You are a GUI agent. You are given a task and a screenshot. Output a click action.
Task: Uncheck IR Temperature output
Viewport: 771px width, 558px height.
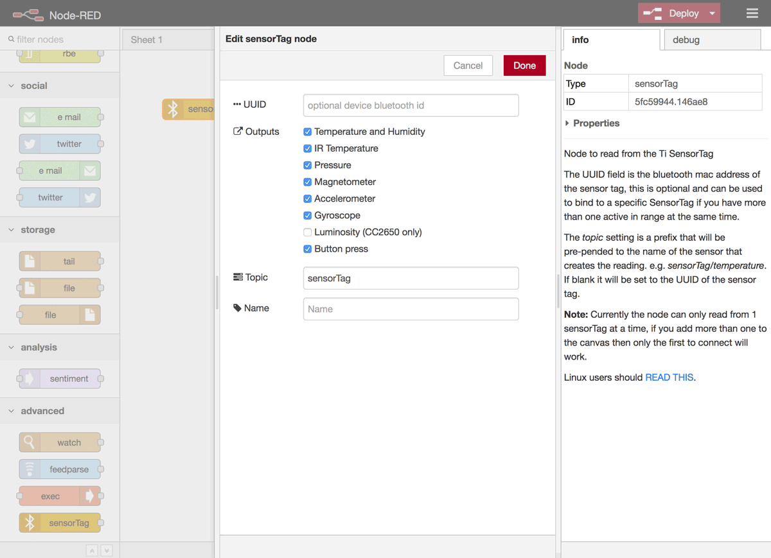[x=307, y=148]
